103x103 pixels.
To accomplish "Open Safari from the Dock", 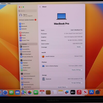I will [x=5, y=92].
